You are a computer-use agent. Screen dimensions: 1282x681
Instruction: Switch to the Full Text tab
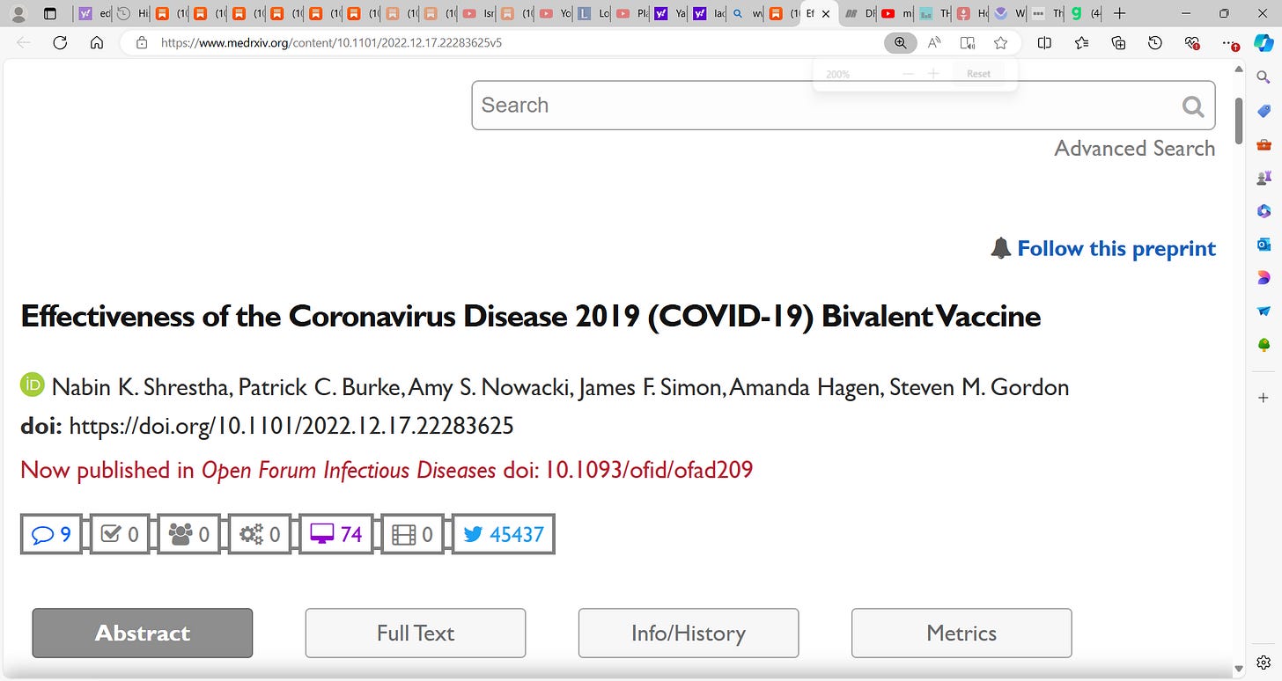click(x=416, y=633)
